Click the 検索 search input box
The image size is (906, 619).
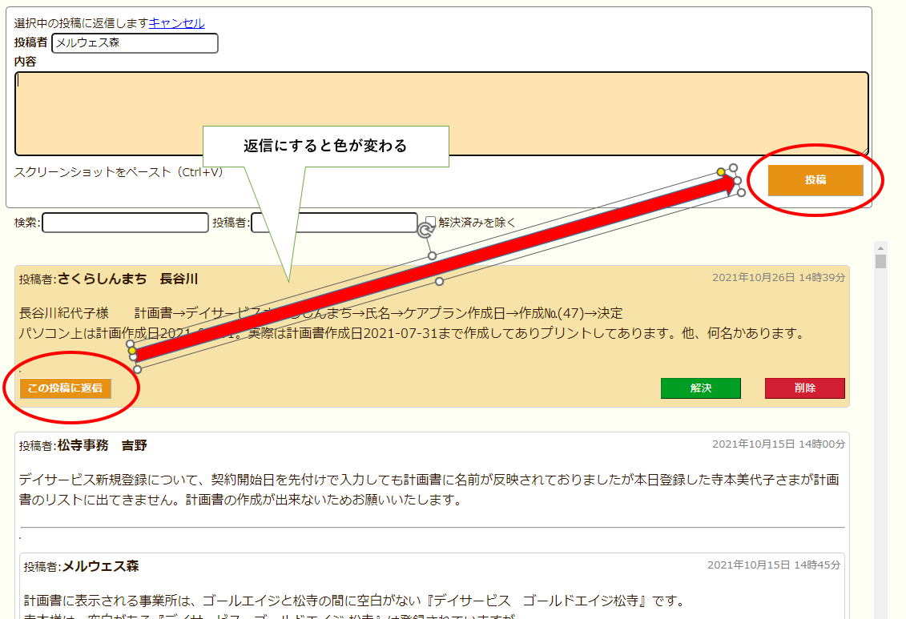[125, 223]
